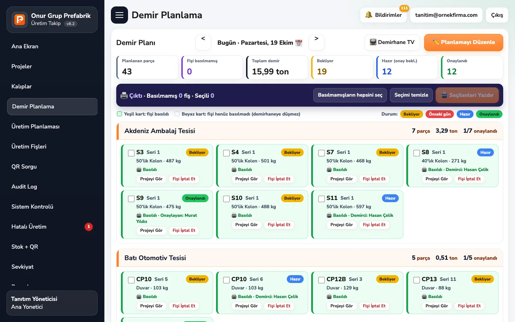Tick the checkbox on card S8
Viewport: 515px width, 322px height.
click(417, 153)
